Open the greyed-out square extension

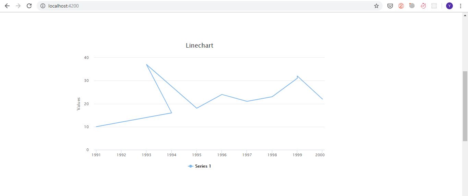(434, 6)
